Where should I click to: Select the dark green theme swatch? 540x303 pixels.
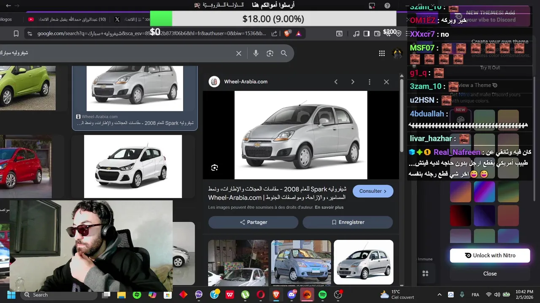pyautogui.click(x=508, y=192)
